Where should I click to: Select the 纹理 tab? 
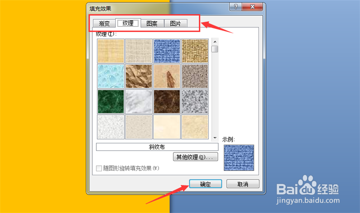tap(128, 23)
